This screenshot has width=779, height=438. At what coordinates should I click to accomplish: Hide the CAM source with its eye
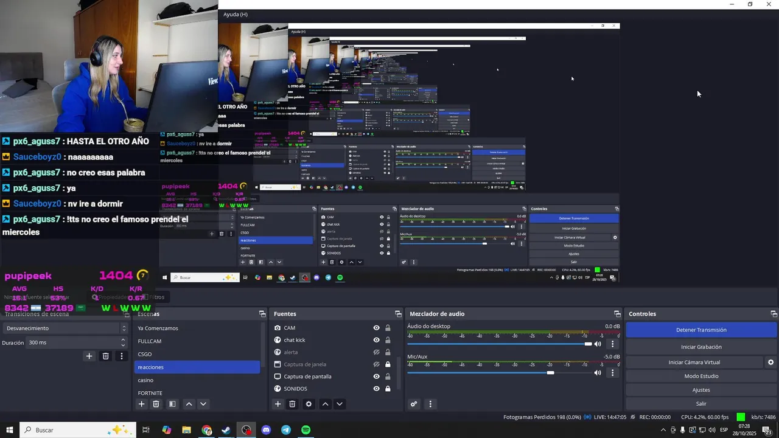coord(376,328)
